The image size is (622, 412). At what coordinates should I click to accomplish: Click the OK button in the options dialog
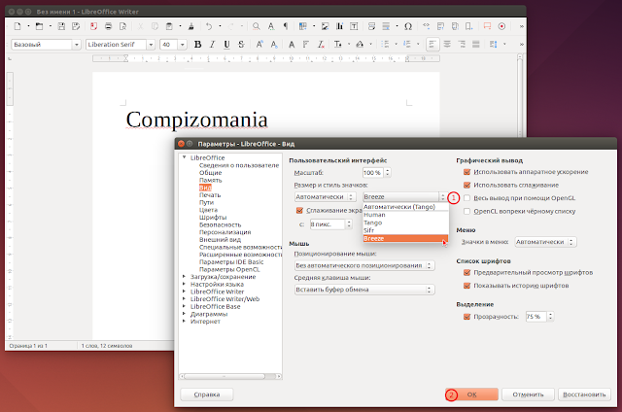(x=471, y=395)
